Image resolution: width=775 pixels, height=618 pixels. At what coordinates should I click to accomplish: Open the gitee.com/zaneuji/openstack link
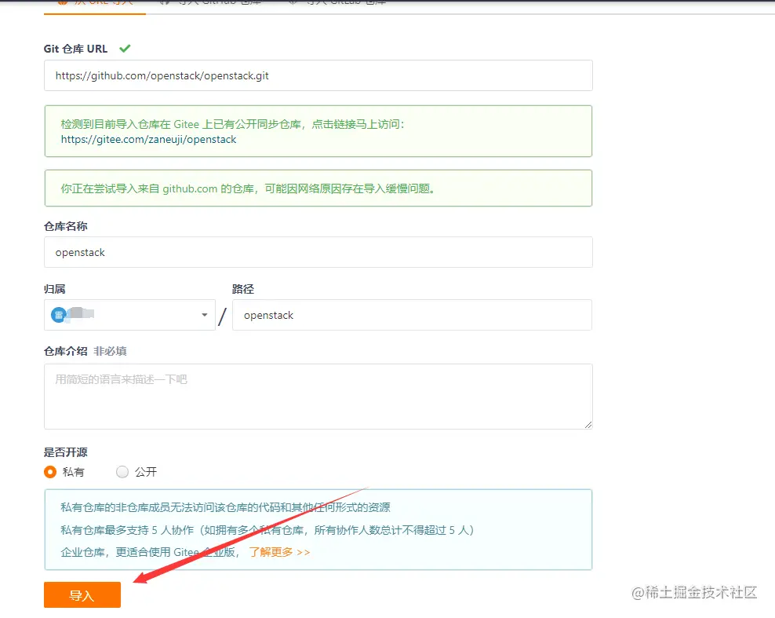pos(149,140)
